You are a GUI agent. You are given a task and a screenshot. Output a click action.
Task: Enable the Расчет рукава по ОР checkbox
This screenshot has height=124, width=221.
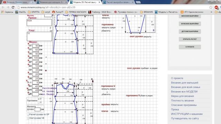tap(28, 115)
